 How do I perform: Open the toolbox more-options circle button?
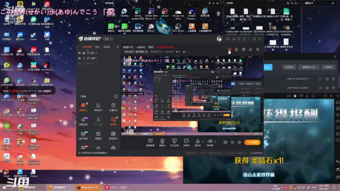(x=116, y=96)
